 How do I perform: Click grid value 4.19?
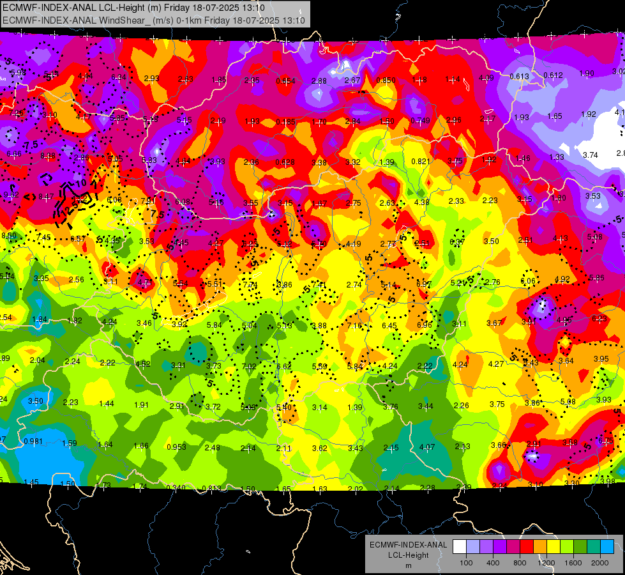coord(354,243)
